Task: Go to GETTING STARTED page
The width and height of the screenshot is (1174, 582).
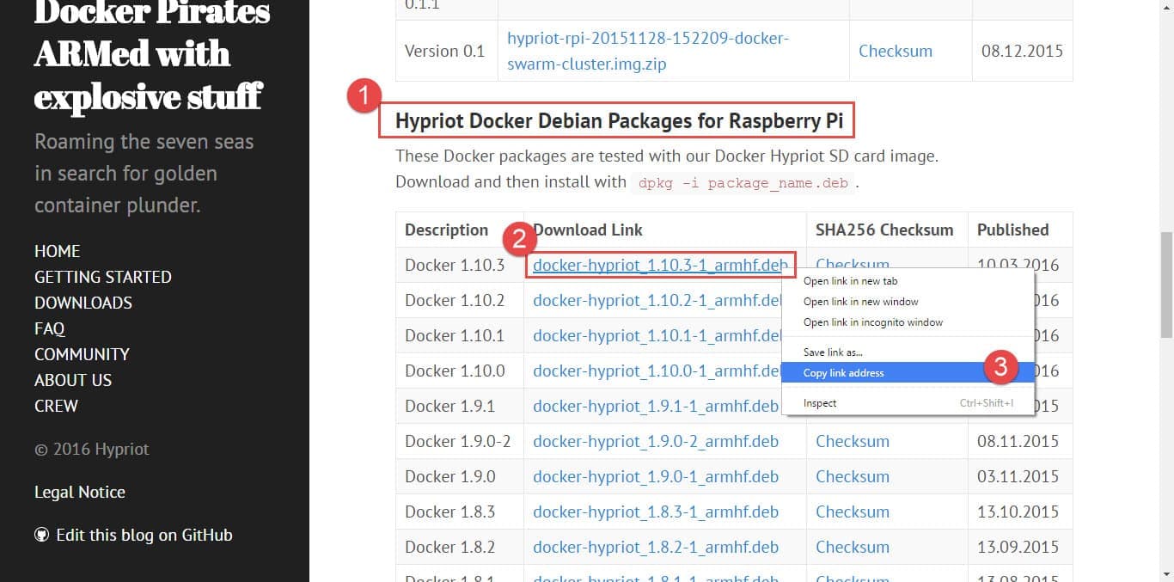Action: point(102,277)
